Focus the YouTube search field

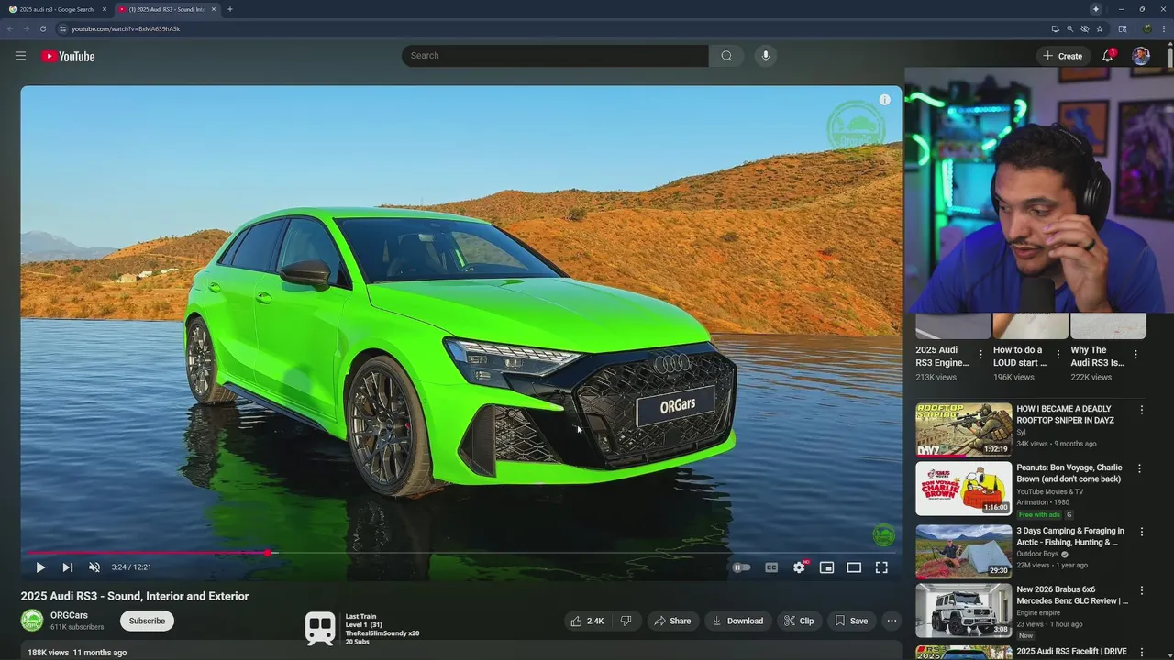click(555, 56)
